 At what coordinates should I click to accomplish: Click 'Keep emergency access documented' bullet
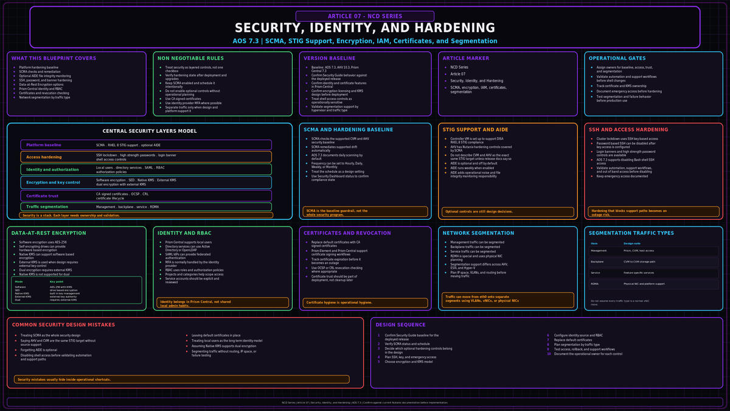click(x=620, y=176)
